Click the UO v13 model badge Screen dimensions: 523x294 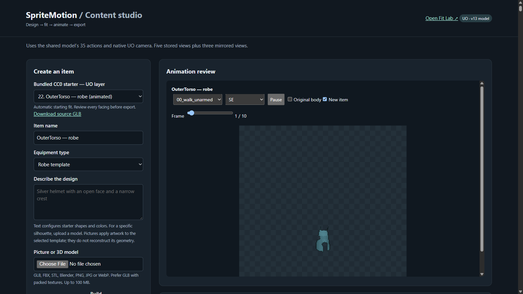click(x=476, y=18)
